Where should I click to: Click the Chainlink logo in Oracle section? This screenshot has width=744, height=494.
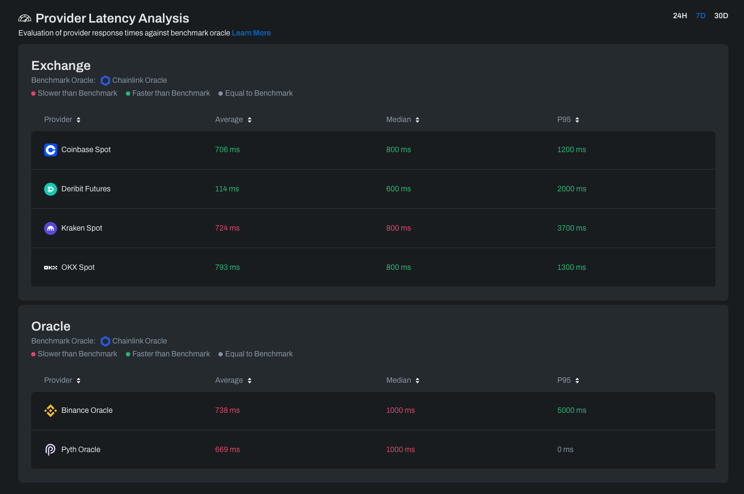point(105,341)
